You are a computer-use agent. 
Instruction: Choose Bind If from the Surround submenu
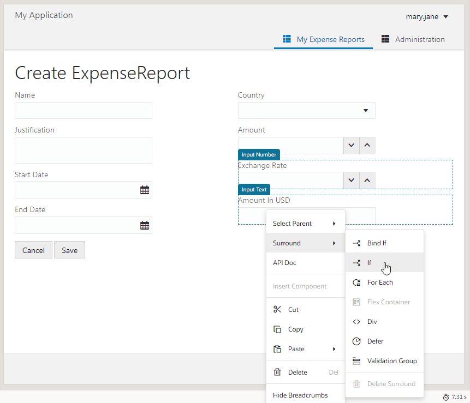[x=385, y=243]
